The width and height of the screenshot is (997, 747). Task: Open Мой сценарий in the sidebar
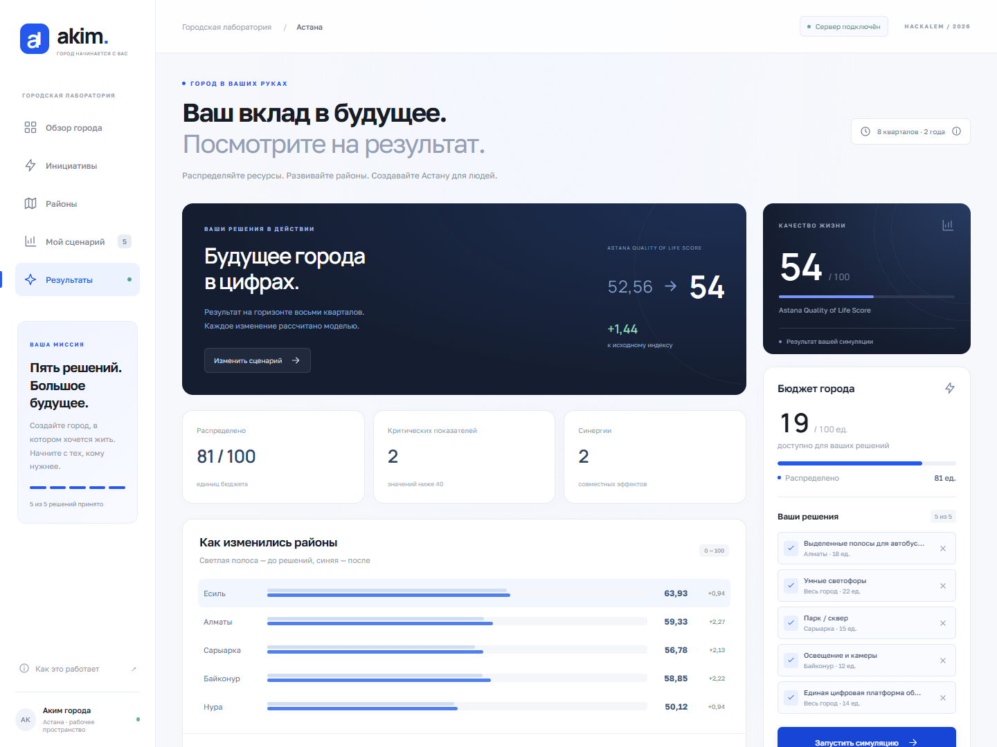click(x=78, y=241)
